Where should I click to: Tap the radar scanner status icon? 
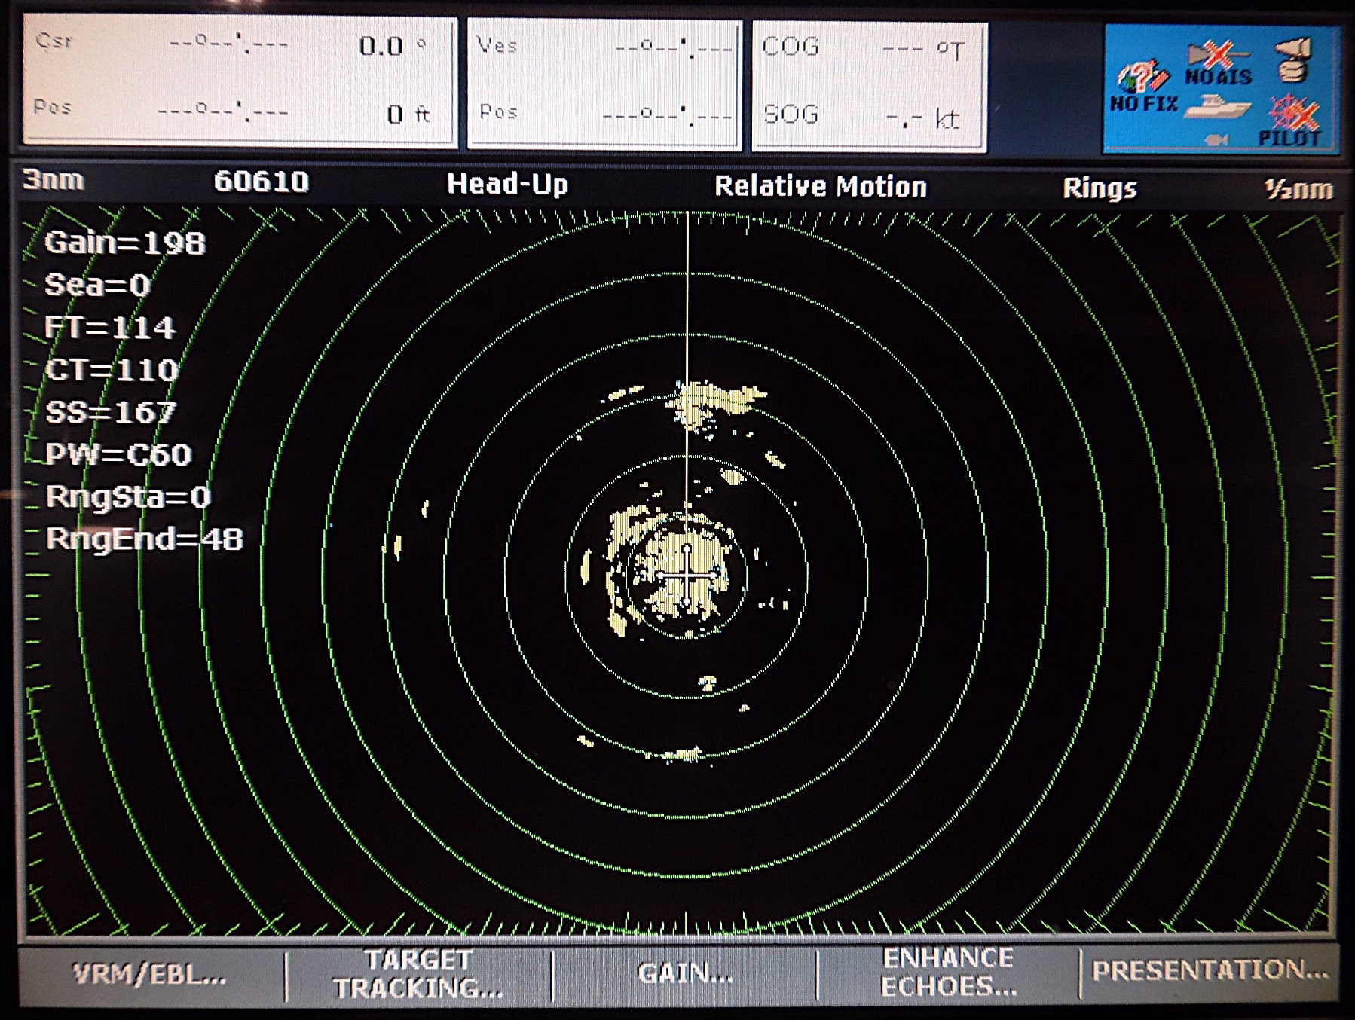(1293, 60)
